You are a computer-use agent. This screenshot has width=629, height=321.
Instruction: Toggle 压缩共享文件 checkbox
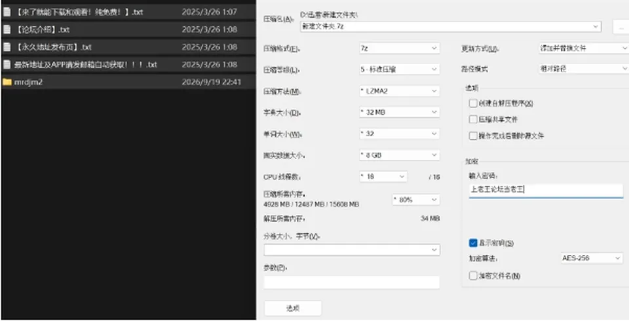[473, 119]
